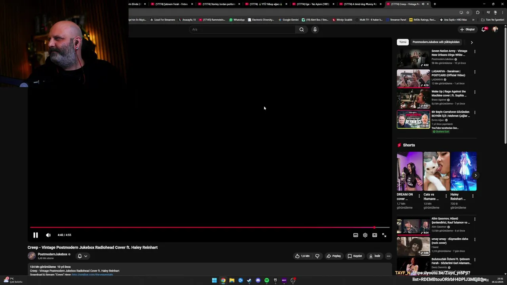Click the İndir download button
This screenshot has height=285, width=507.
(x=375, y=256)
